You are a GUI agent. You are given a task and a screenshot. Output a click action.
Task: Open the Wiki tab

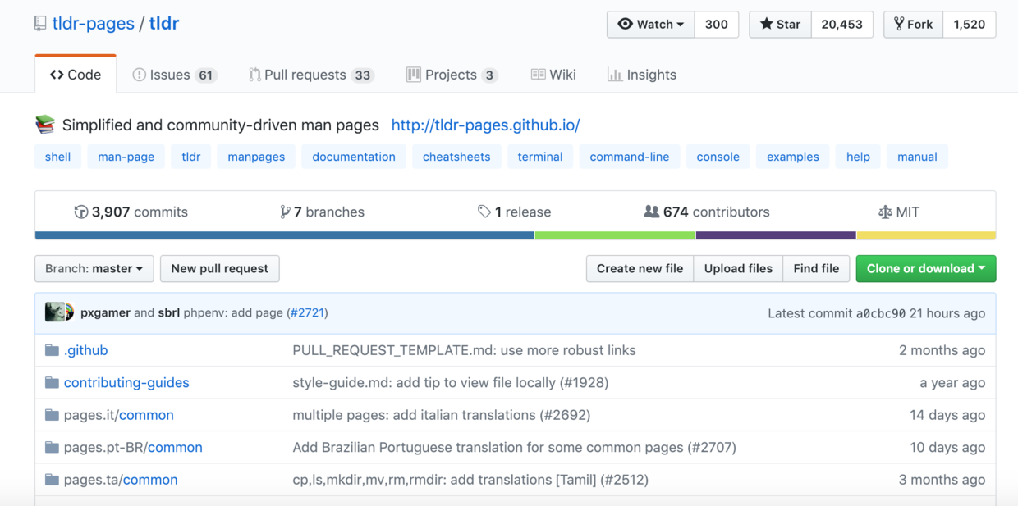coord(553,75)
